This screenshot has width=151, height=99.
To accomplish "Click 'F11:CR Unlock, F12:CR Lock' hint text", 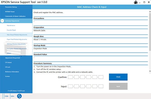I will point(16,91).
